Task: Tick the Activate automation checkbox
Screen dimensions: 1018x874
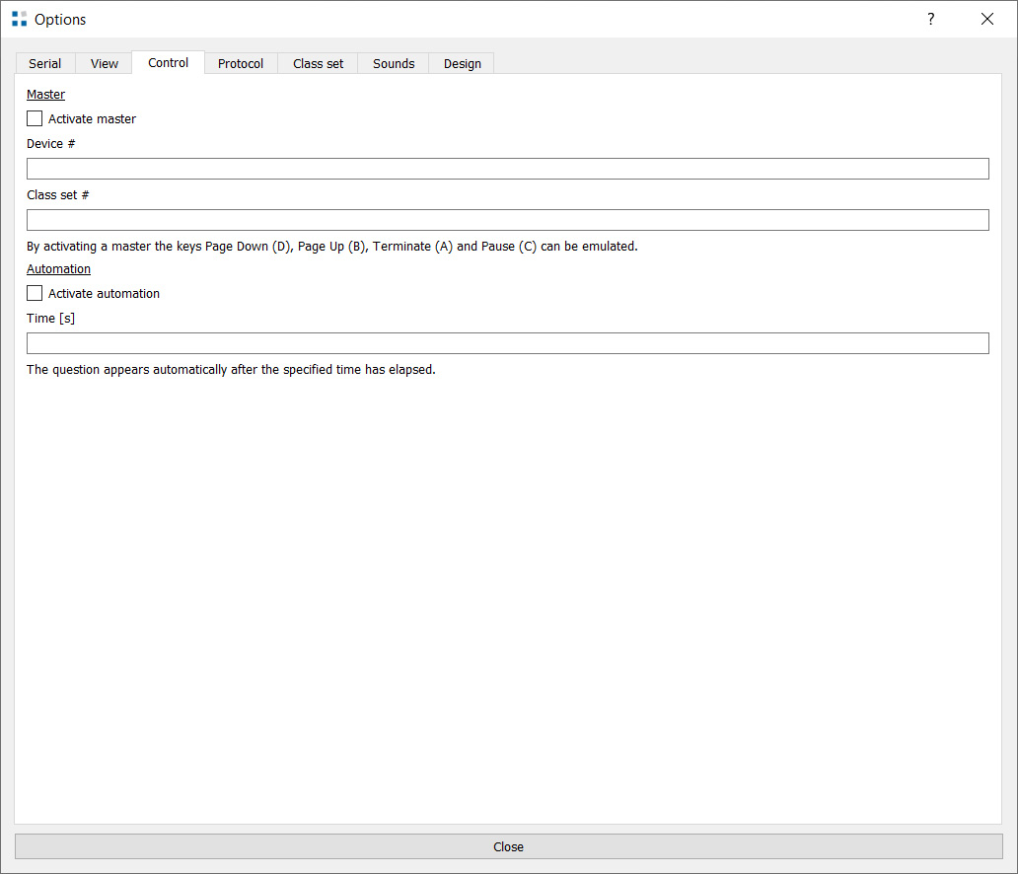Action: [x=36, y=293]
